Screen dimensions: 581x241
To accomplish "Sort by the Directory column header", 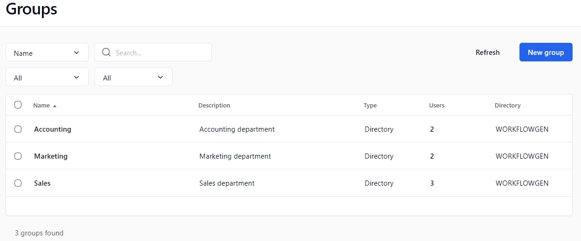I will point(507,106).
